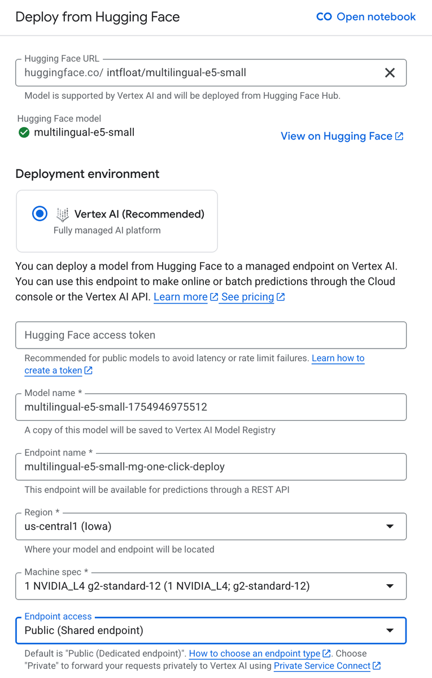Open notebook in Colab
The width and height of the screenshot is (432, 678).
pos(376,17)
